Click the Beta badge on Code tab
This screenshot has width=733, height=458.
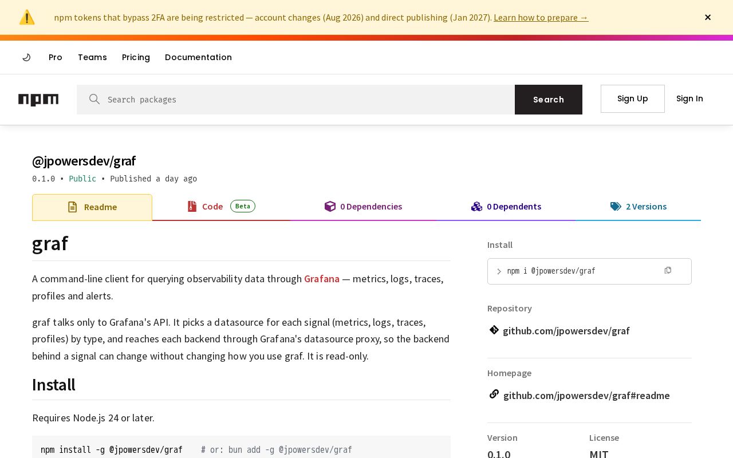click(x=243, y=206)
